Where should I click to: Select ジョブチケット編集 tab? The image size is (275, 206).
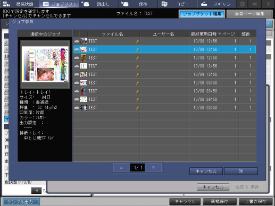point(202,14)
